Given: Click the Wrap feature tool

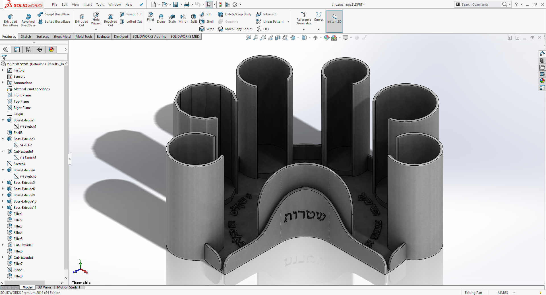Looking at the screenshot, I should [x=207, y=29].
